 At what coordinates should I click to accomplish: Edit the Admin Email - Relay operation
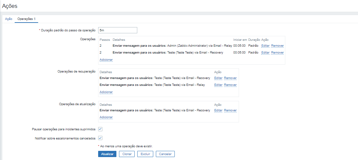265,46
